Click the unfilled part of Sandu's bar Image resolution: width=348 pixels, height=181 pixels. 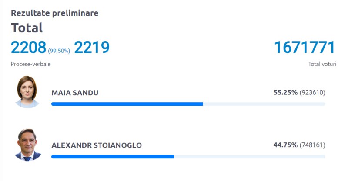click(264, 104)
